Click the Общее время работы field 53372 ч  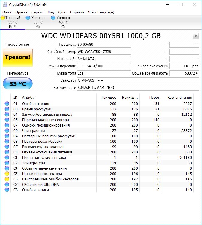click(x=184, y=73)
